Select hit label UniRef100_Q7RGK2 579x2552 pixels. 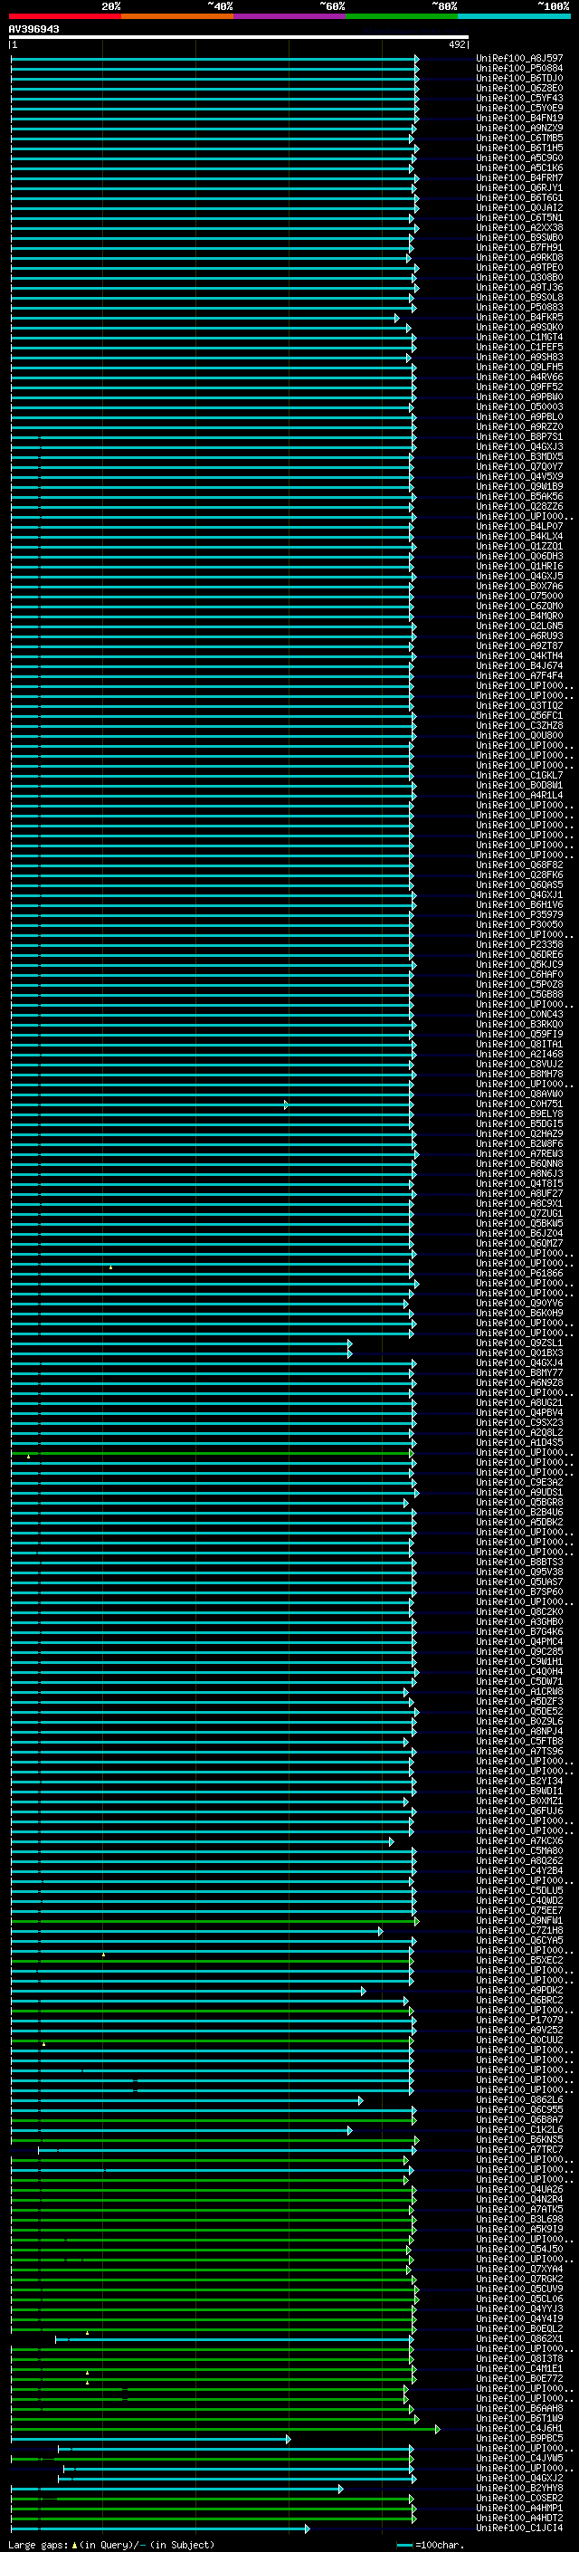tap(519, 2279)
